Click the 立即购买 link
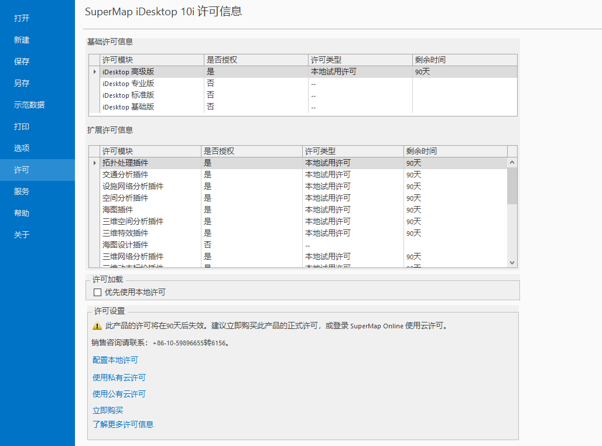The width and height of the screenshot is (602, 446). pos(108,410)
